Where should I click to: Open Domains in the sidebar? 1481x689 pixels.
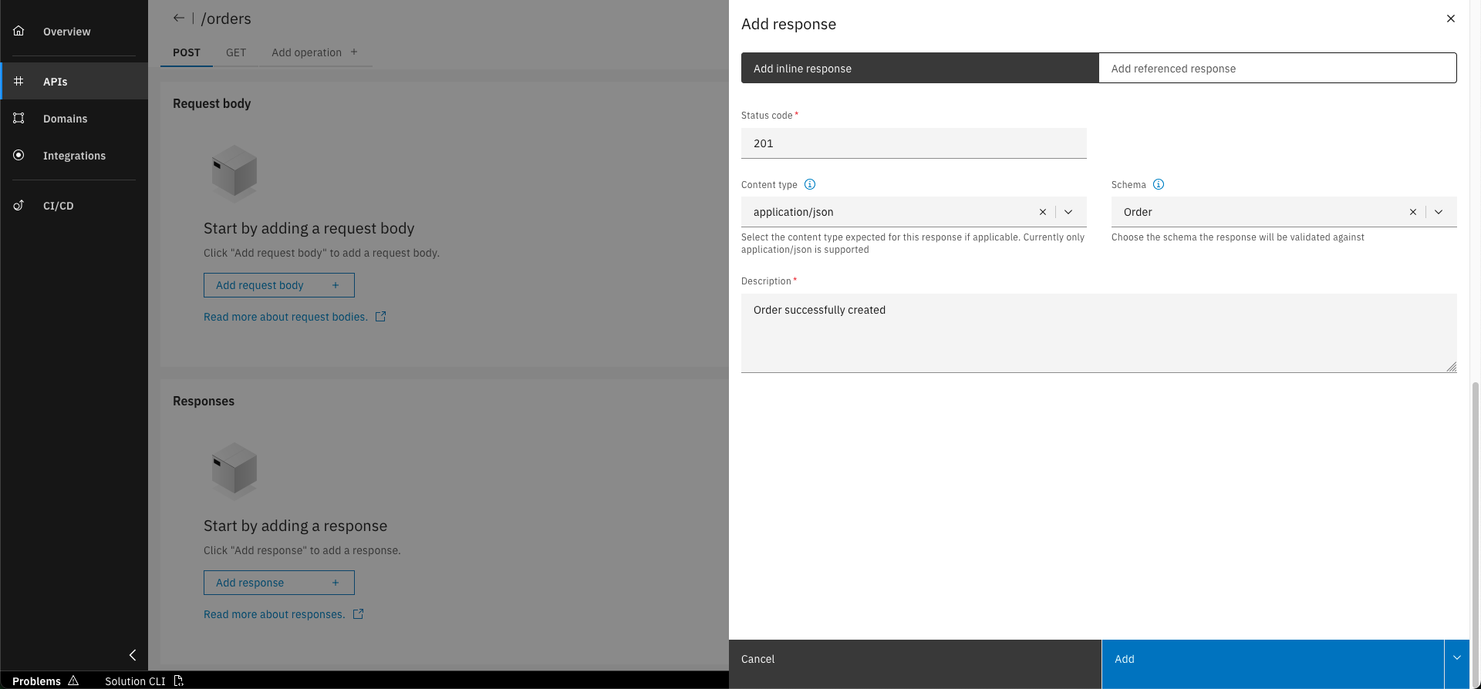pyautogui.click(x=74, y=118)
